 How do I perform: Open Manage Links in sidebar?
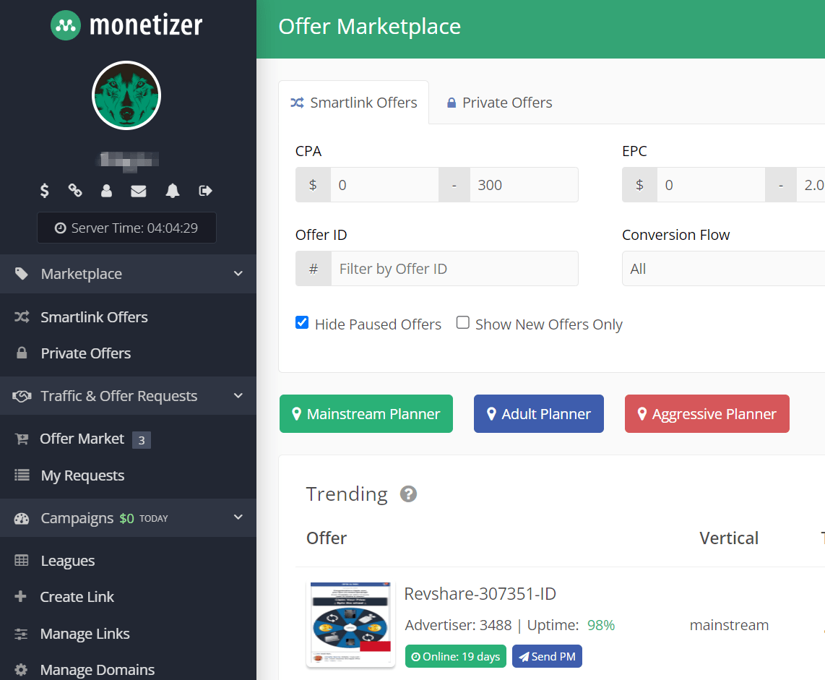85,634
